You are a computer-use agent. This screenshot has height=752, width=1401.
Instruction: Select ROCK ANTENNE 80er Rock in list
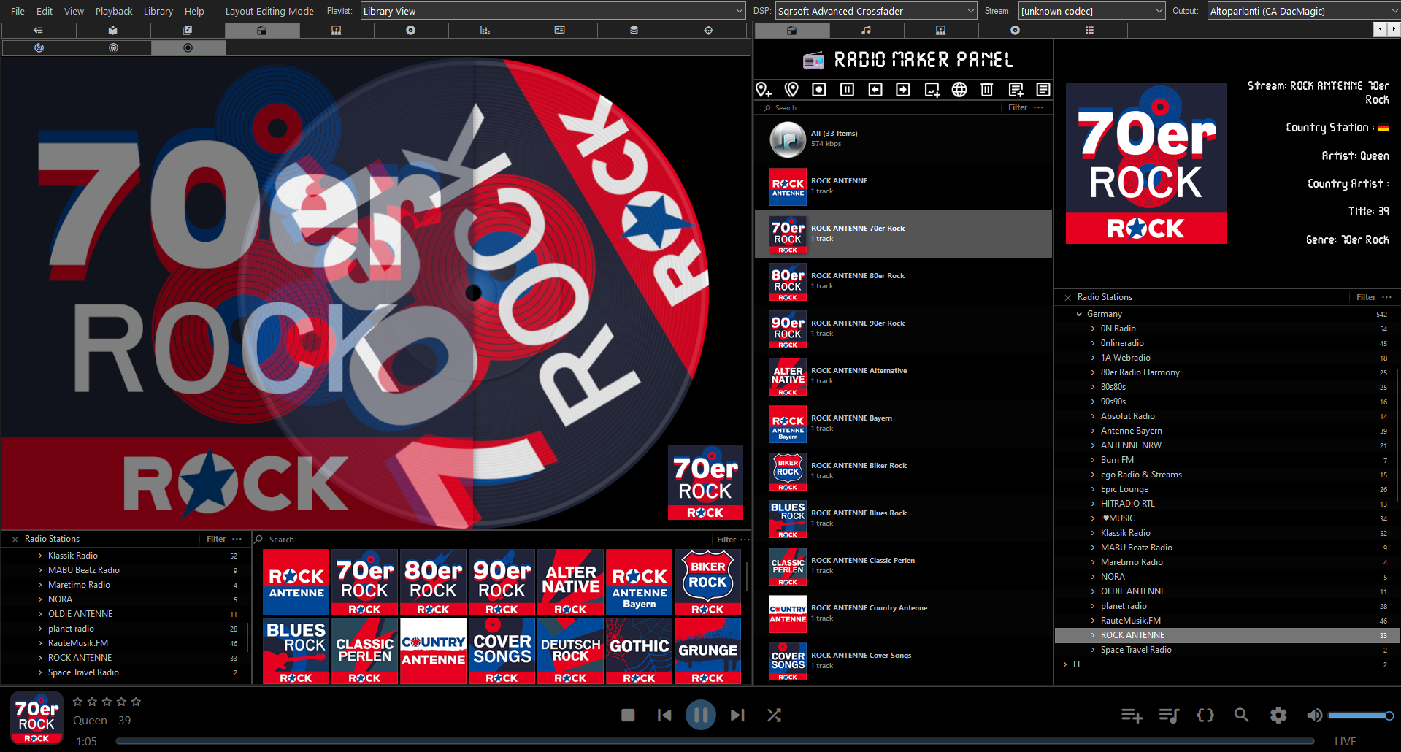point(903,281)
